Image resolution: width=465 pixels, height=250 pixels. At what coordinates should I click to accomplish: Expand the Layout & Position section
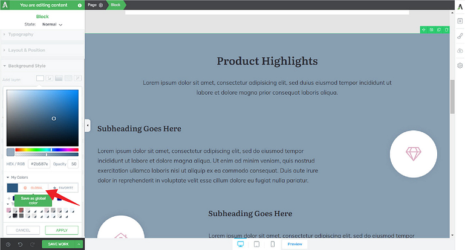pyautogui.click(x=42, y=50)
